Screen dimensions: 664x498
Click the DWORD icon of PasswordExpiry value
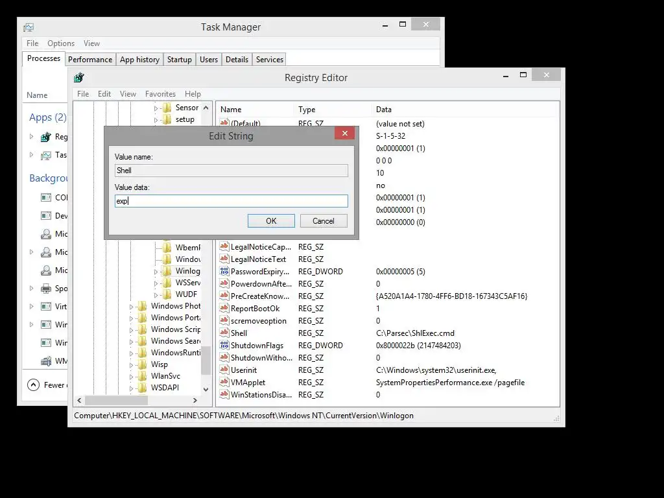[224, 272]
